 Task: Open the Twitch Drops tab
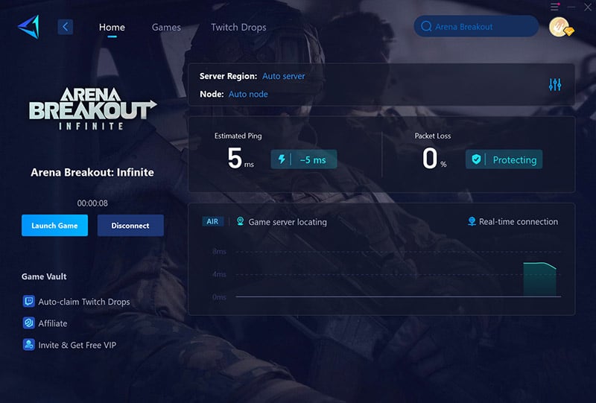coord(238,28)
